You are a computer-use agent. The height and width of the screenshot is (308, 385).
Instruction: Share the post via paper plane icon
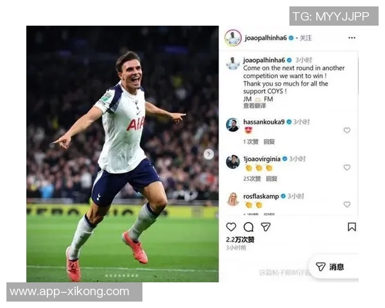pyautogui.click(x=266, y=227)
